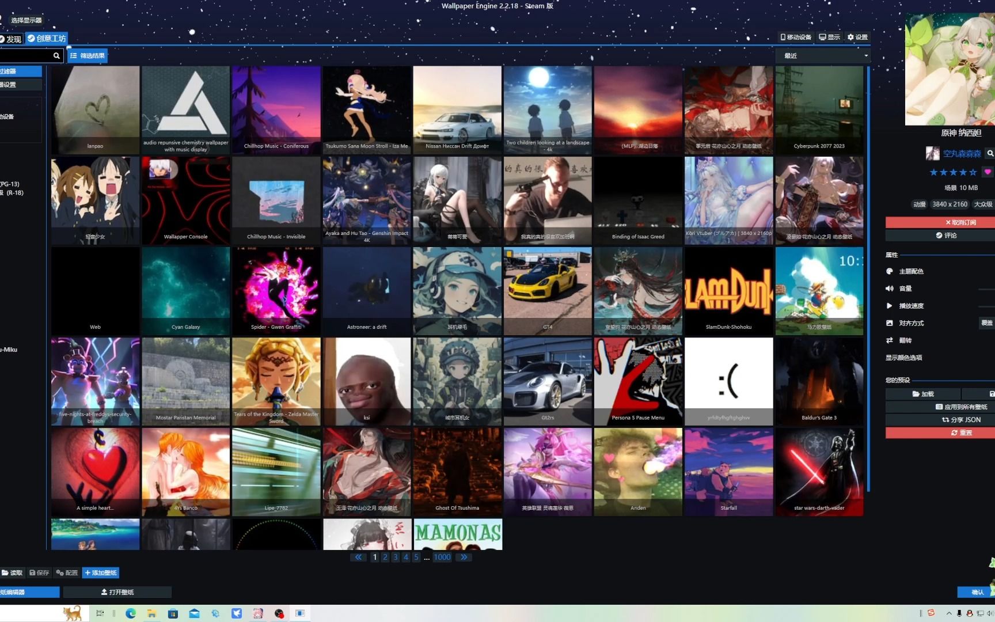This screenshot has height=622, width=995.
Task: Open the 最近 sort dropdown
Action: coord(823,56)
